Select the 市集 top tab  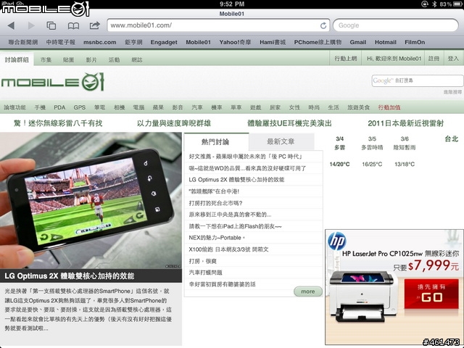click(46, 59)
